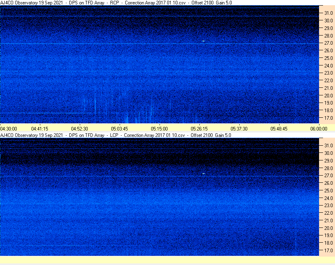The image size is (335, 265).
Task: Select the 29.0 frequency label in LCP panel
Action: click(329, 160)
